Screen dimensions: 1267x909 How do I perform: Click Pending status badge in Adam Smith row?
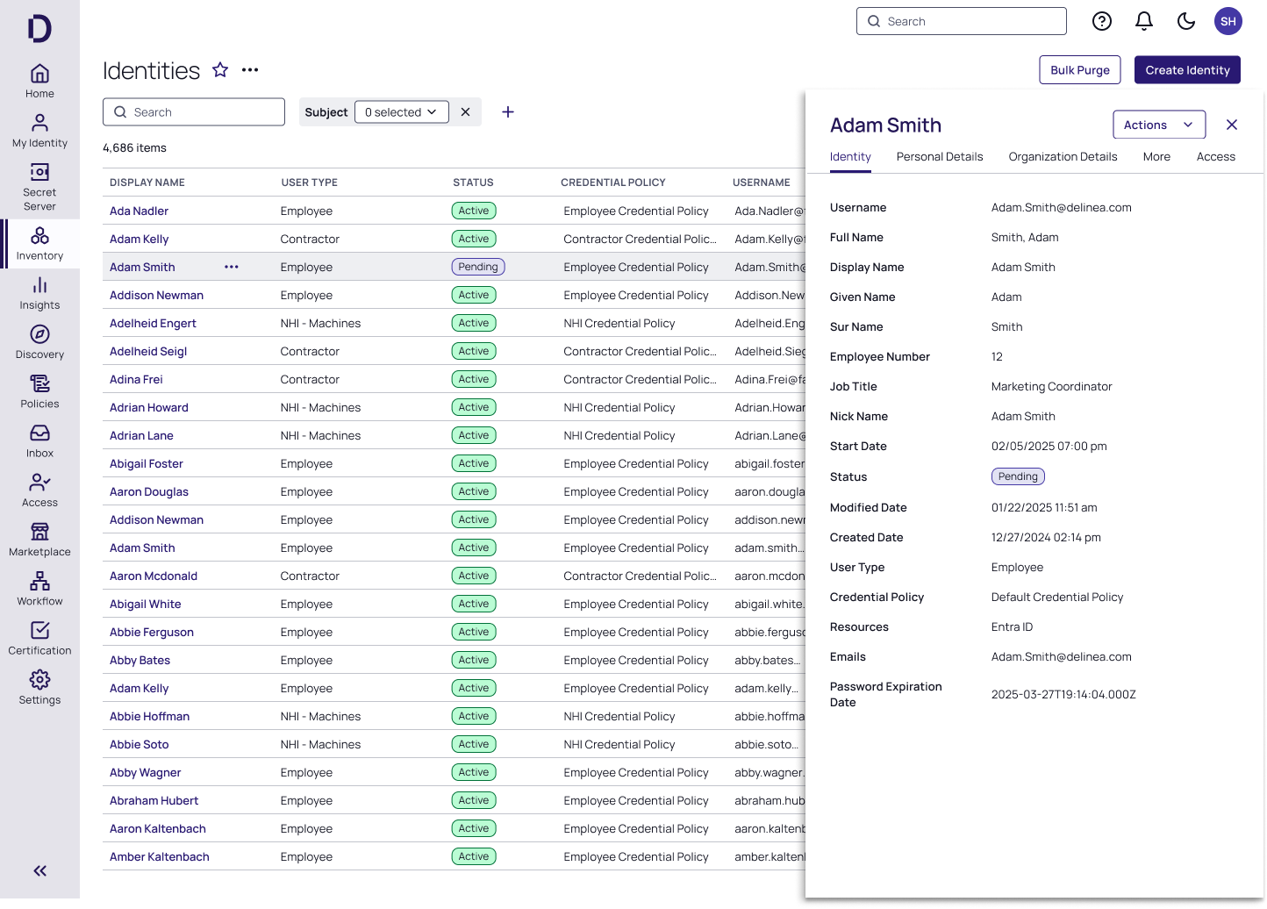pyautogui.click(x=478, y=267)
